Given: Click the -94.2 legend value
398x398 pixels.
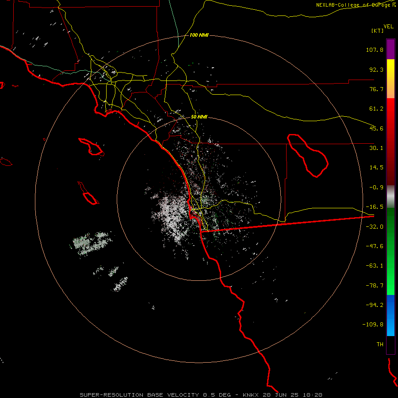Looking at the screenshot, I should [x=375, y=305].
